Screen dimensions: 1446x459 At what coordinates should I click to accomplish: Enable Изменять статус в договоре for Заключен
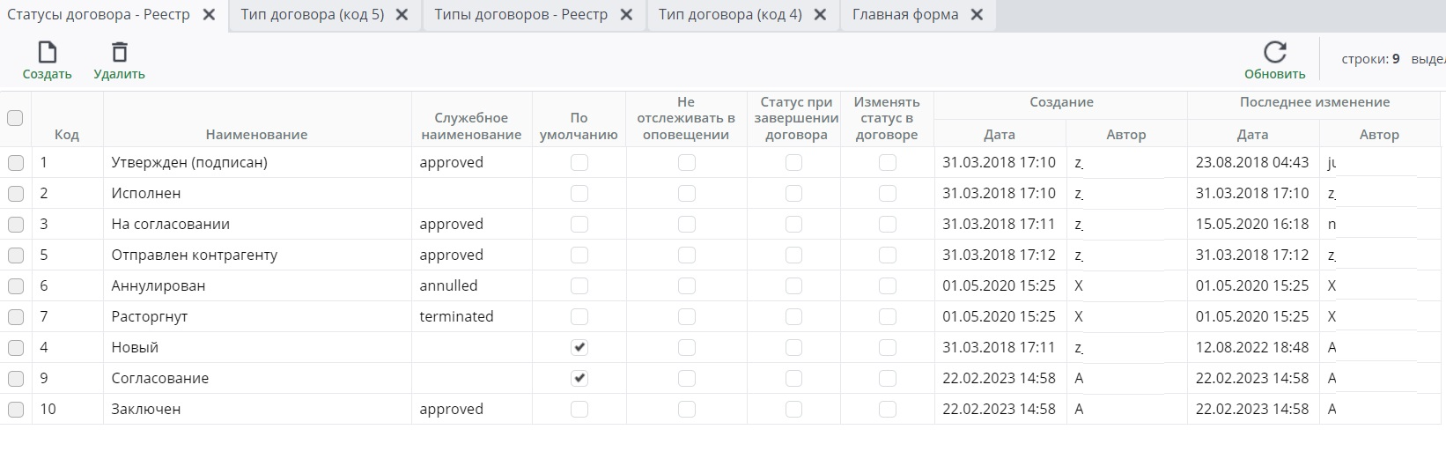pos(888,410)
